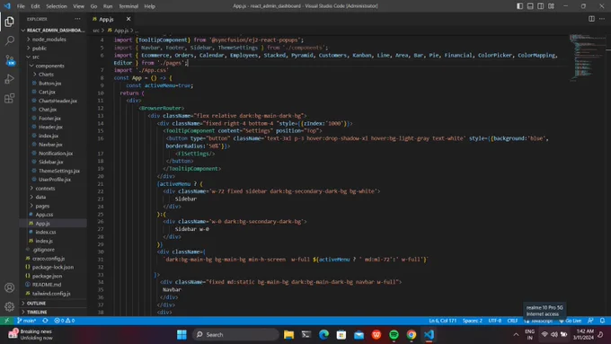
Task: Open the Terminal menu
Action: (x=128, y=6)
